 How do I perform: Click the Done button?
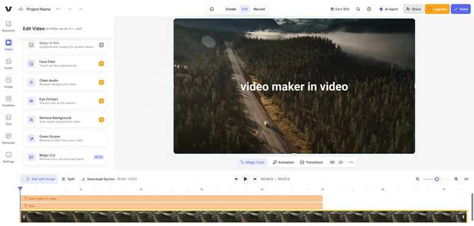461,9
